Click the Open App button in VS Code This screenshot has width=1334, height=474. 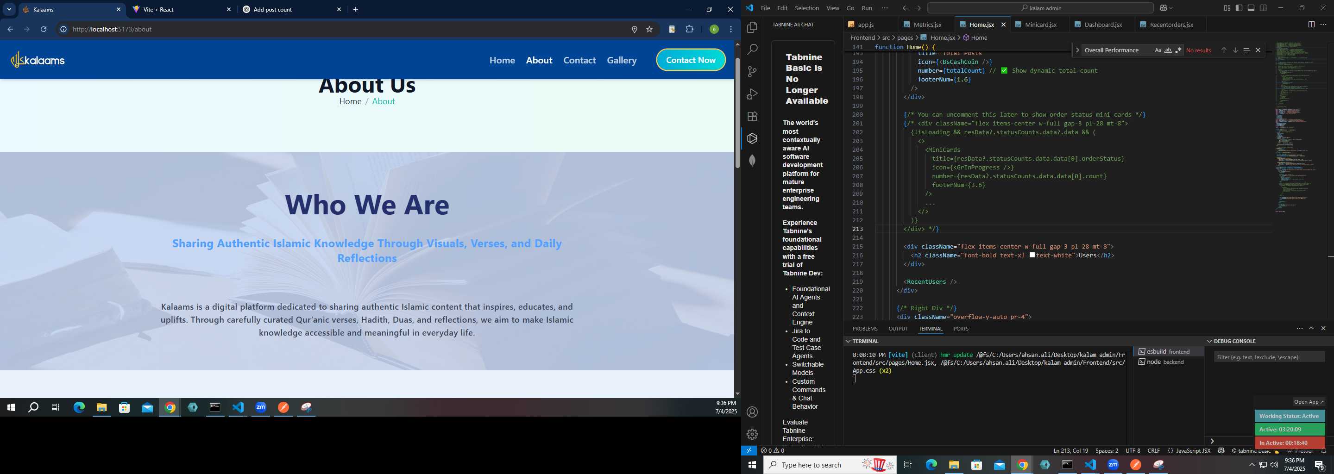[x=1309, y=402]
